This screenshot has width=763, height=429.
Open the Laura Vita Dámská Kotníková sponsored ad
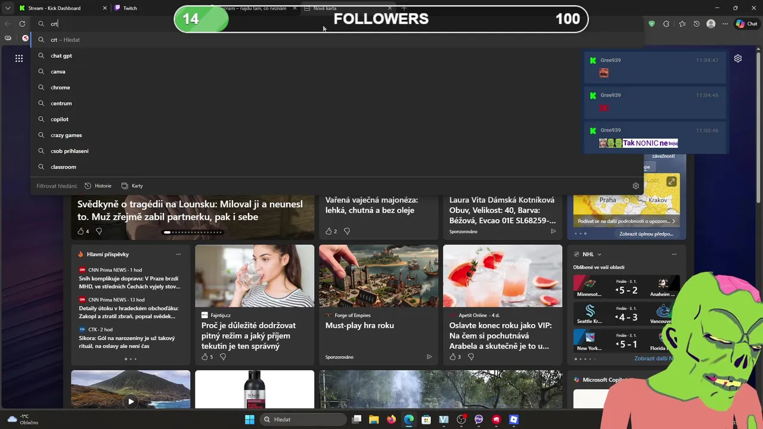click(x=503, y=210)
